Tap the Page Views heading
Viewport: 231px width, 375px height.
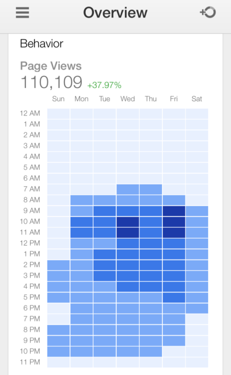point(50,66)
